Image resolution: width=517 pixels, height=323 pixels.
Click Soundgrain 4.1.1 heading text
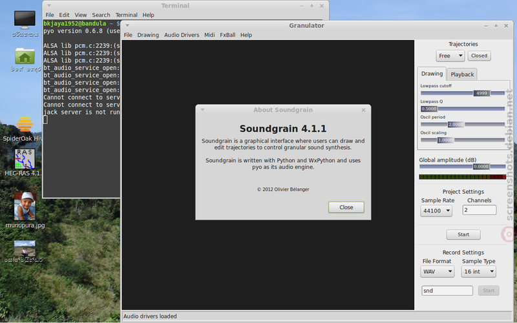(283, 129)
